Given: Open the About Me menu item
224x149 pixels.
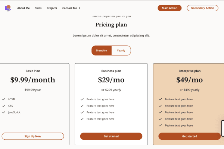Looking at the screenshot, I should pyautogui.click(x=24, y=8).
